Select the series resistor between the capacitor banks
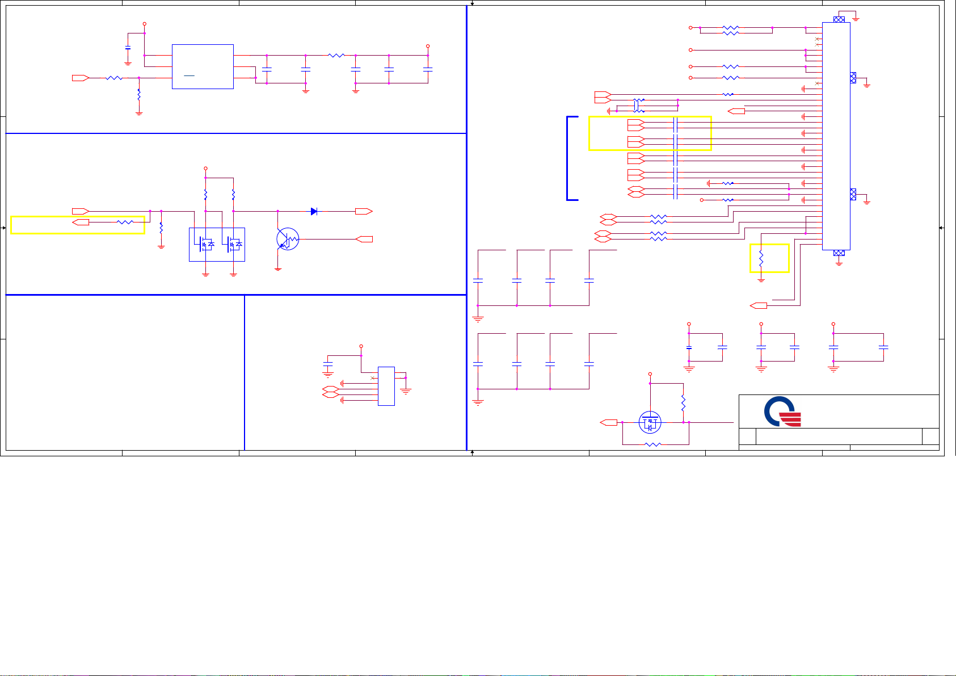 pyautogui.click(x=336, y=56)
